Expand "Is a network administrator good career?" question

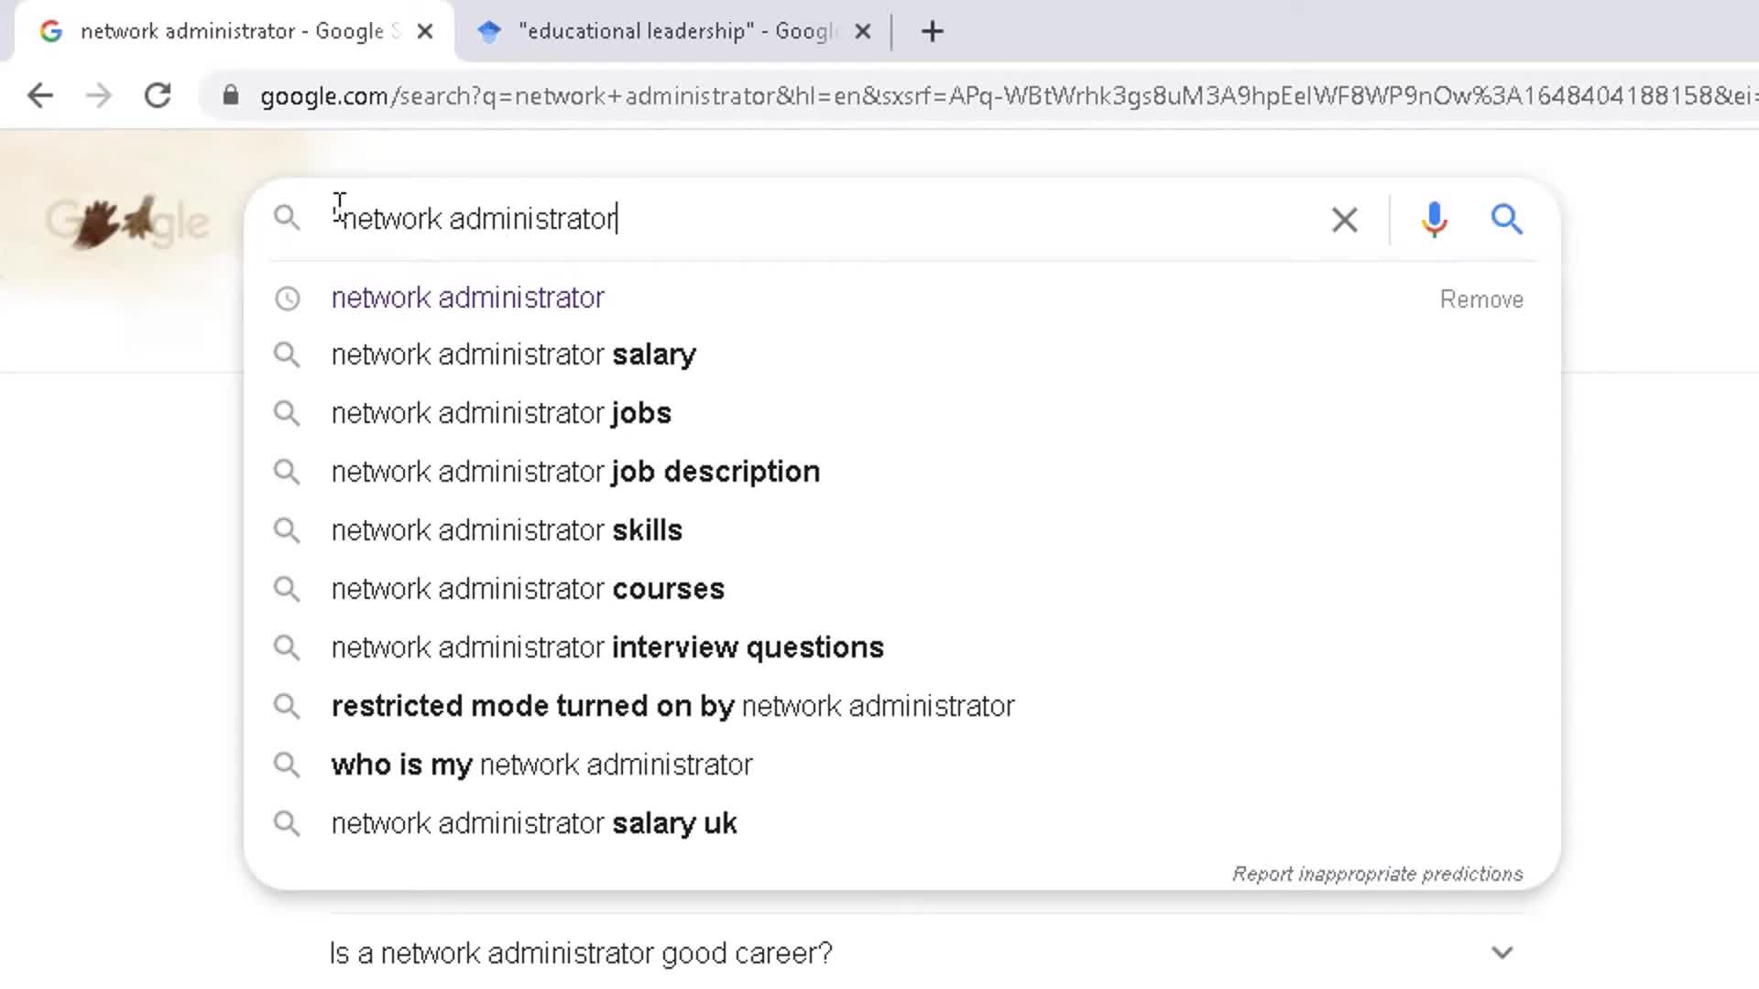click(x=1502, y=952)
